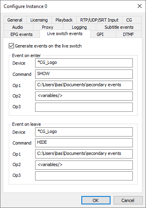The height and width of the screenshot is (208, 146).
Task: Switch to the Licensing tab
Action: coord(39,20)
